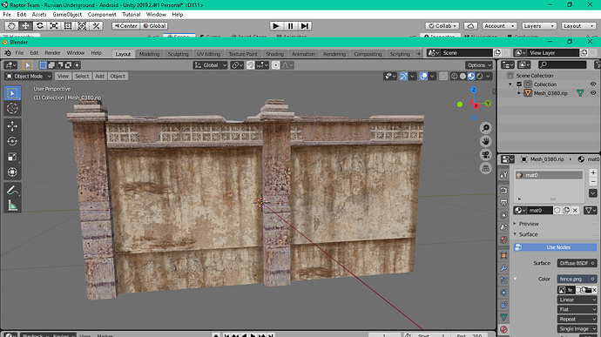Open the Linear interpolation dropdown
This screenshot has height=337, width=601.
pyautogui.click(x=577, y=300)
